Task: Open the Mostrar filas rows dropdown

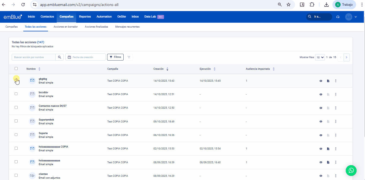Action: 320,57
